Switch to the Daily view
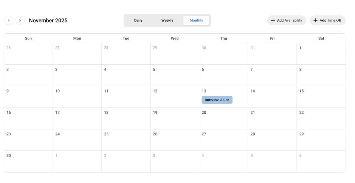355x183 pixels. click(138, 20)
